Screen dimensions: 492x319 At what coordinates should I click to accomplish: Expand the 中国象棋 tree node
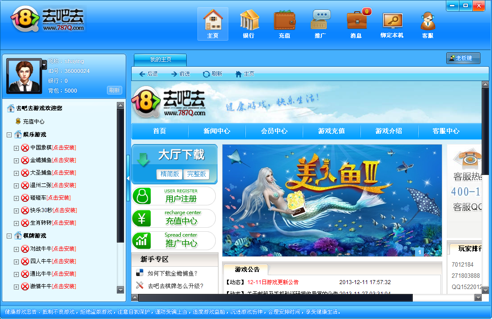16,148
